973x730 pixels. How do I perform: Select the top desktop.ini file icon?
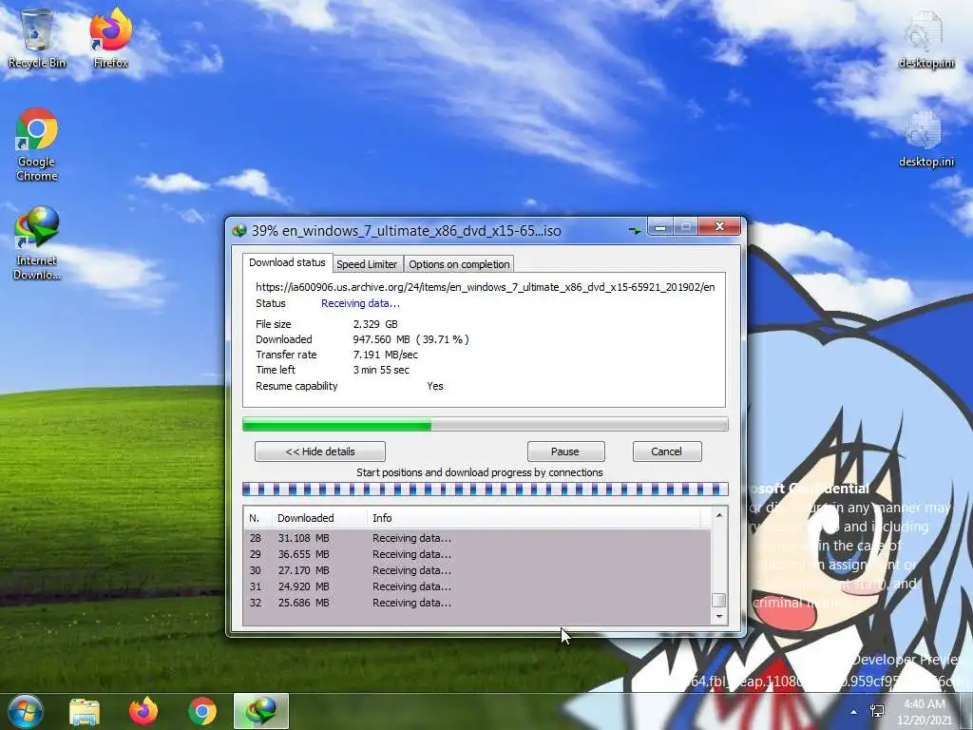(x=925, y=40)
